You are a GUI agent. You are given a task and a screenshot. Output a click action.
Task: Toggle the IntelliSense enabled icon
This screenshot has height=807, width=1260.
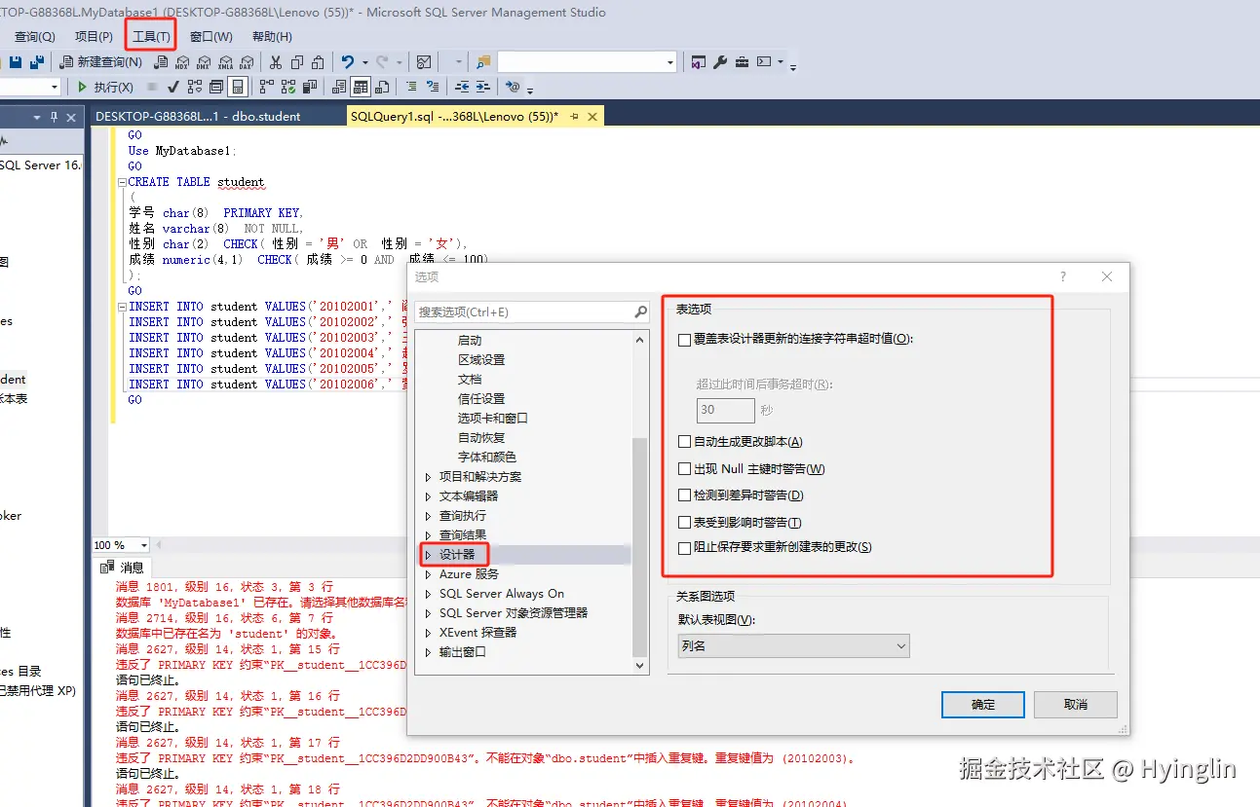[x=237, y=87]
